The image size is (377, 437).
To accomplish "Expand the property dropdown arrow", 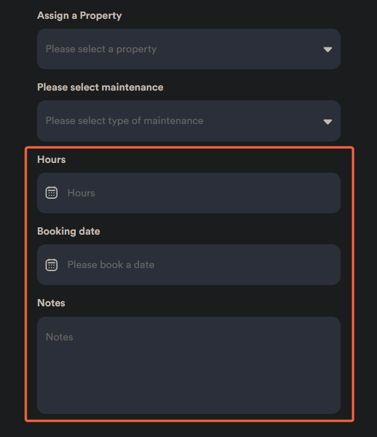I will (327, 49).
